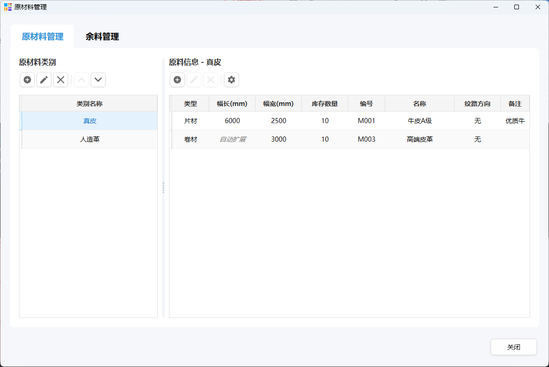The height and width of the screenshot is (367, 549).
Task: Click the edit pencil in material info toolbar
Action: (193, 80)
